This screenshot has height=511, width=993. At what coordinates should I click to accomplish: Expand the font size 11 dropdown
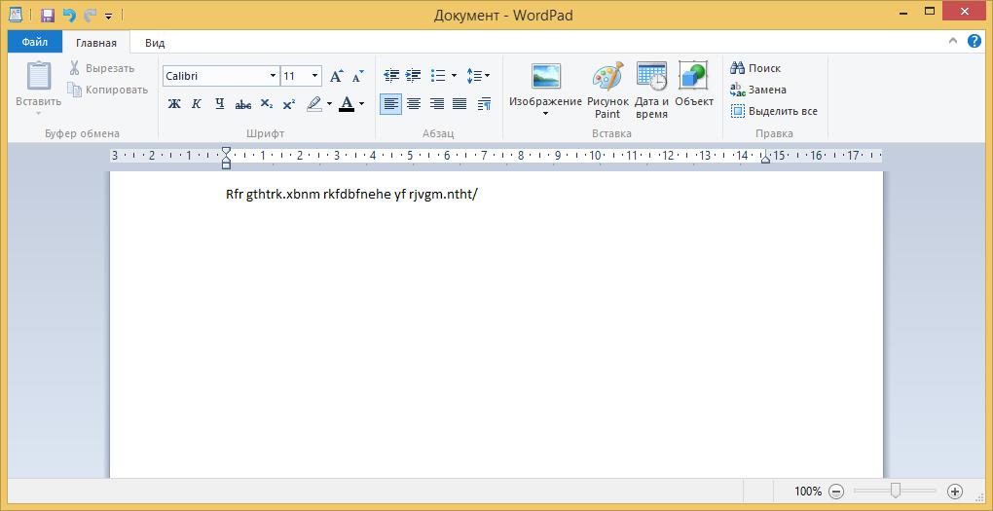[x=314, y=76]
